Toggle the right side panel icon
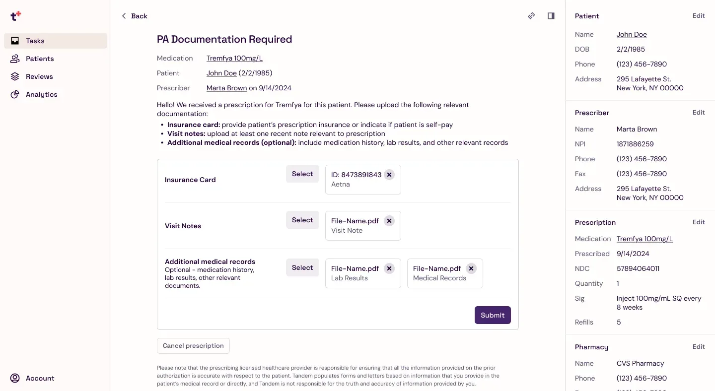The height and width of the screenshot is (391, 715). (551, 16)
